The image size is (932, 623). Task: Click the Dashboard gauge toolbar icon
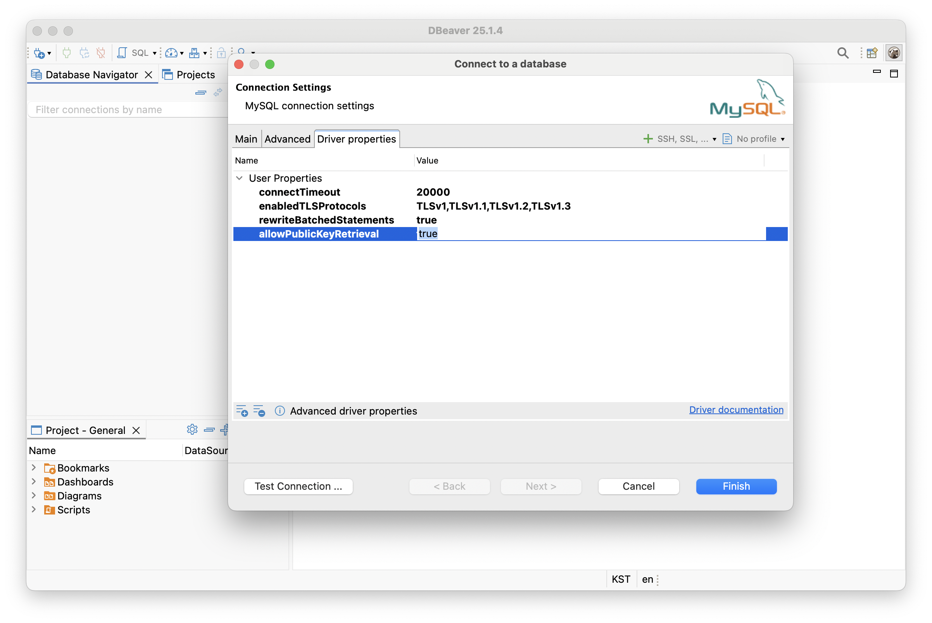[x=171, y=53]
